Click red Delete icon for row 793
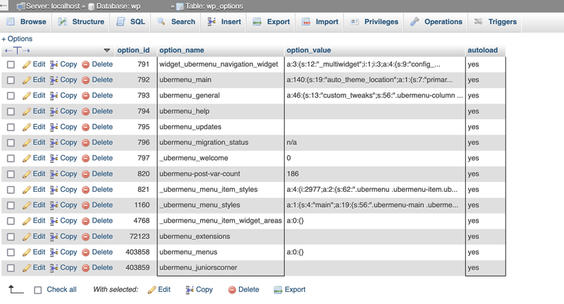 tap(85, 96)
